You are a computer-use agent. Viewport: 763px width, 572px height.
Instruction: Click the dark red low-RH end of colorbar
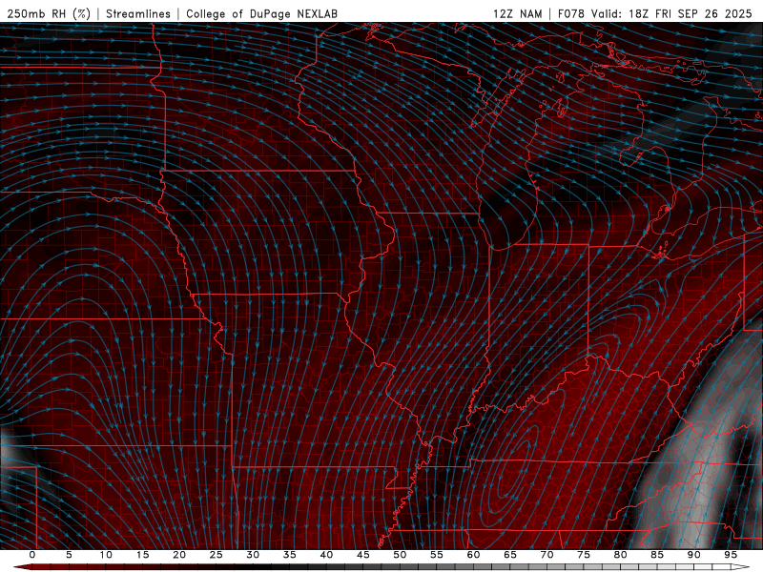(25, 567)
